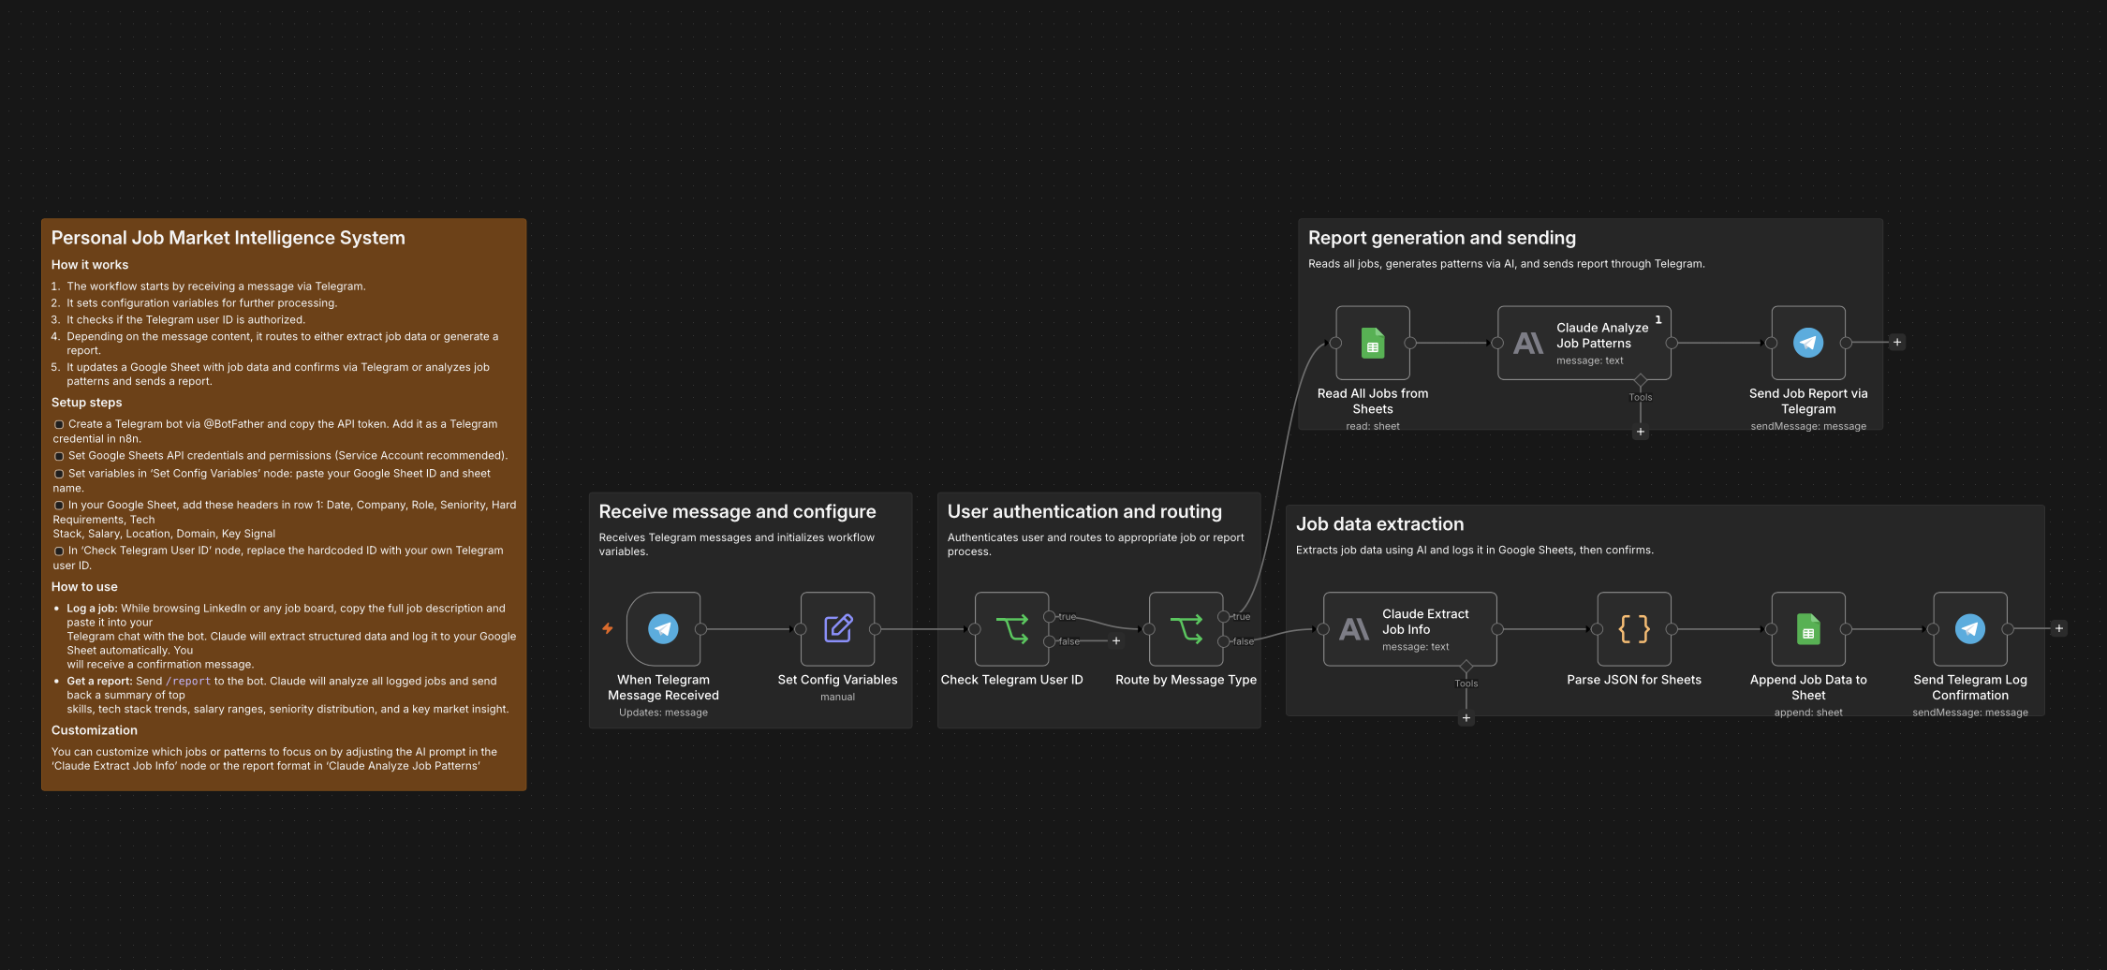Open the Read All Jobs from Sheets node
The width and height of the screenshot is (2107, 970).
(1373, 343)
